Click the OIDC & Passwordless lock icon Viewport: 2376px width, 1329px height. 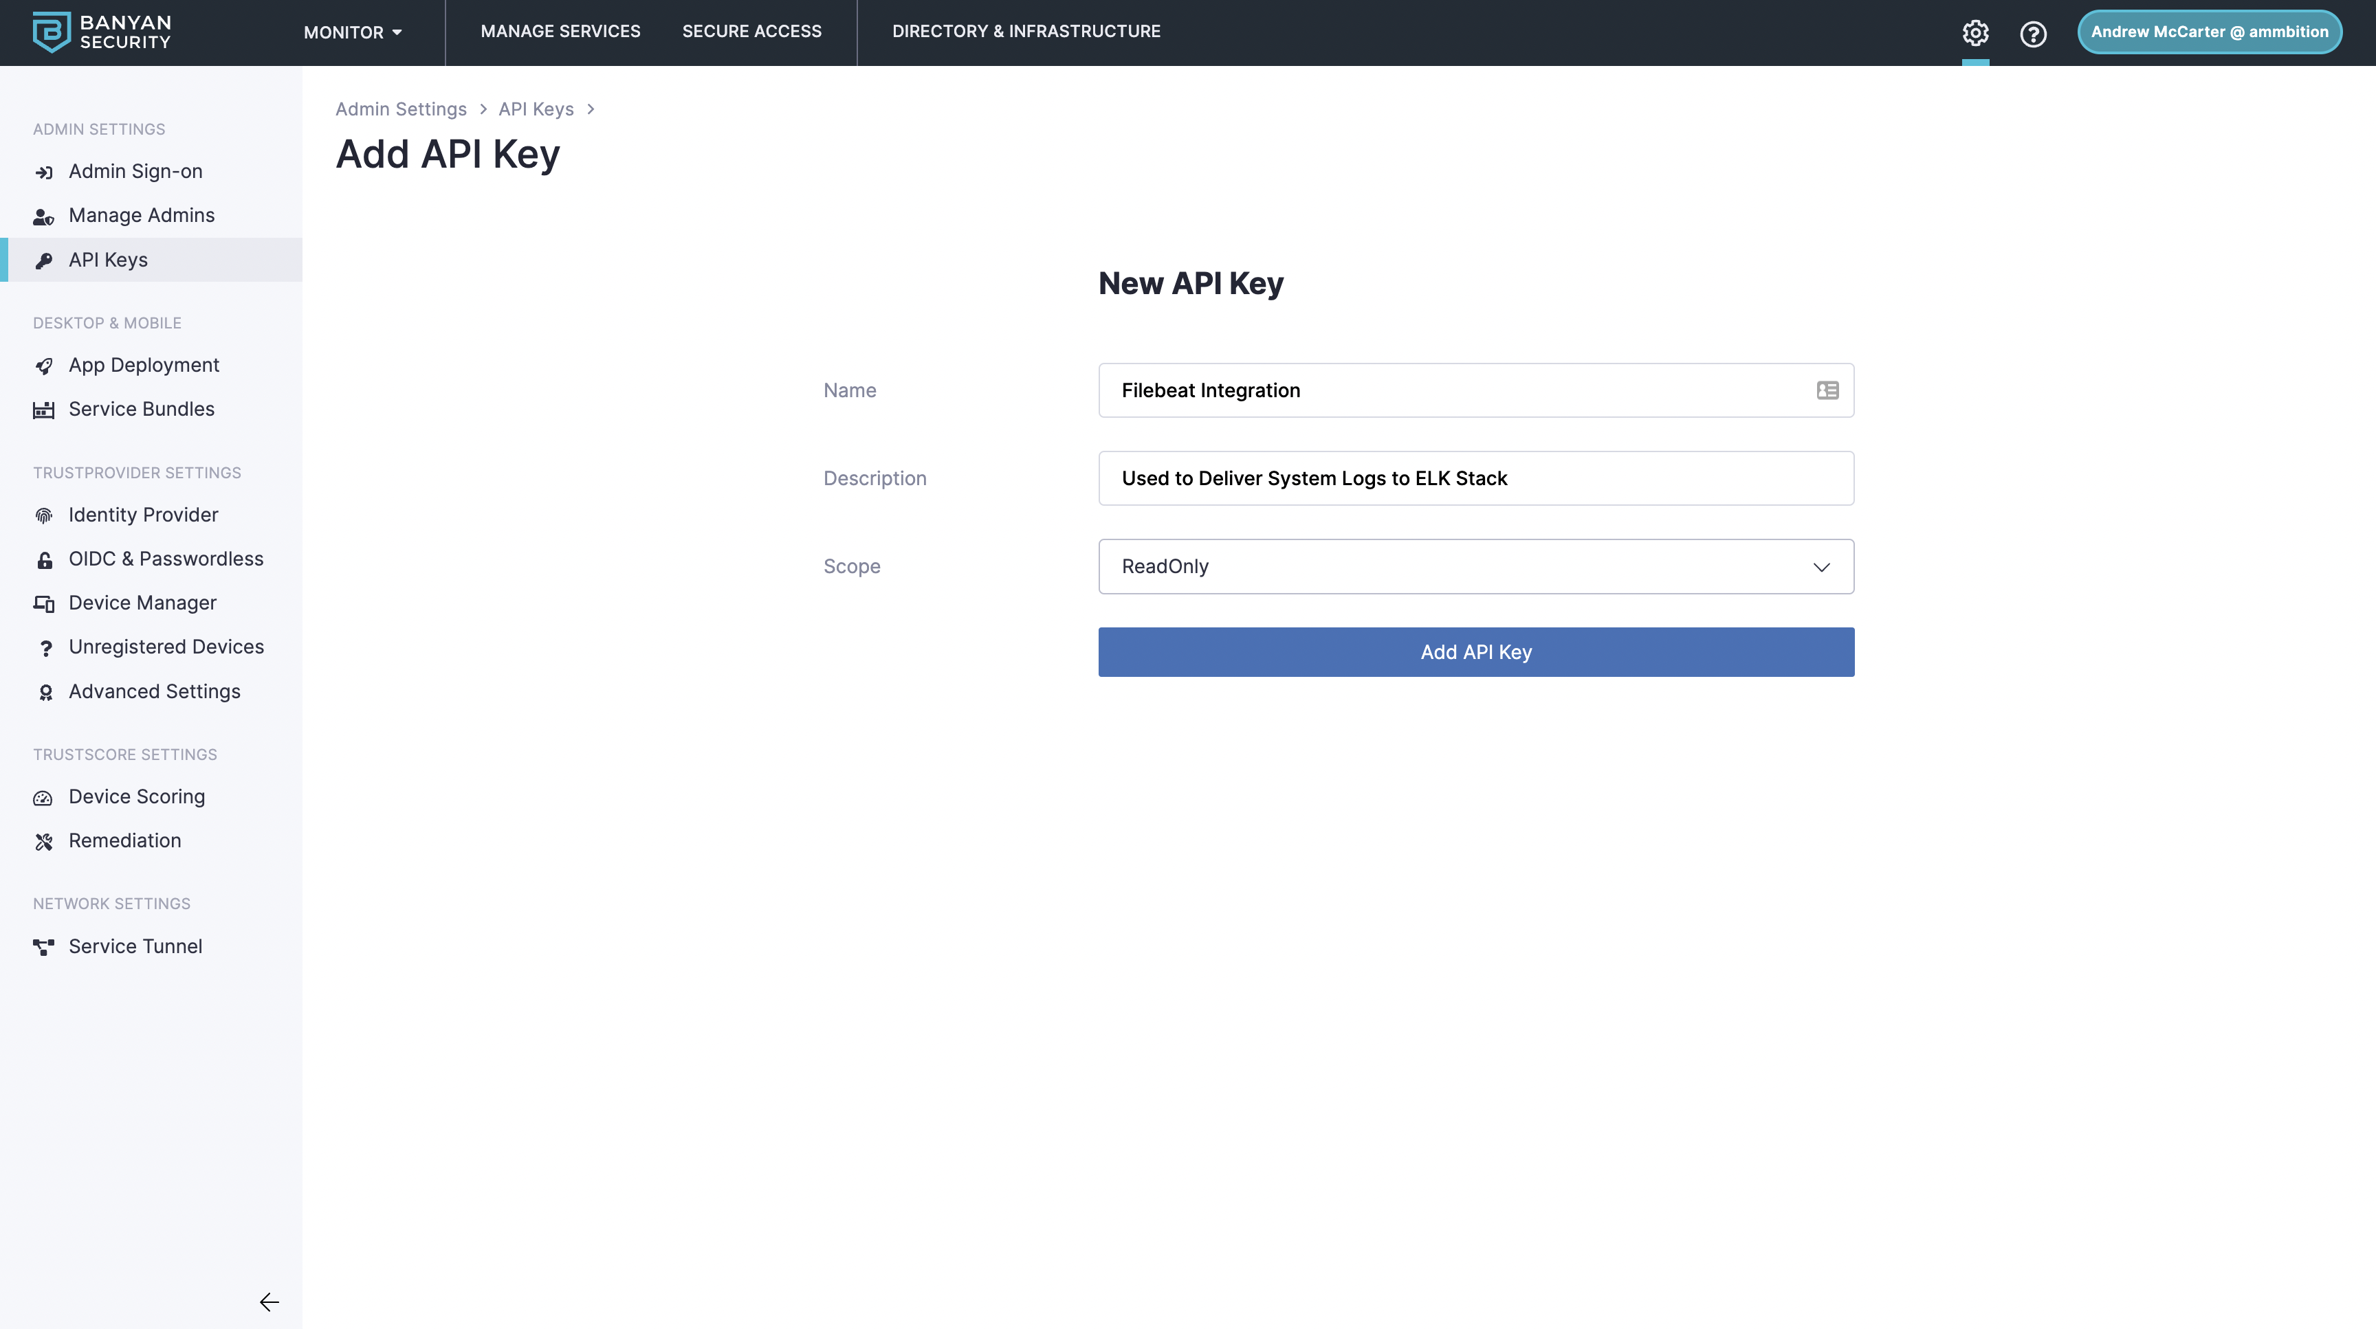click(44, 559)
